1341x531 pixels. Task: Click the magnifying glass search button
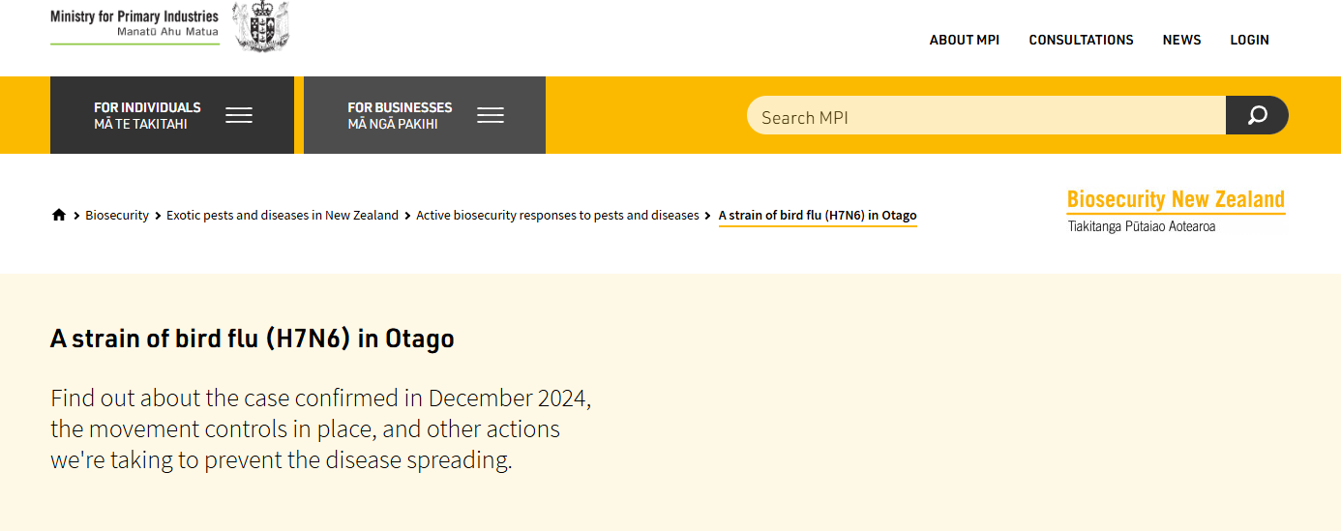[1257, 115]
